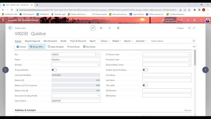This screenshot has width=211, height=119.
Task: Click the Last Name field
Action: click(x=167, y=80)
